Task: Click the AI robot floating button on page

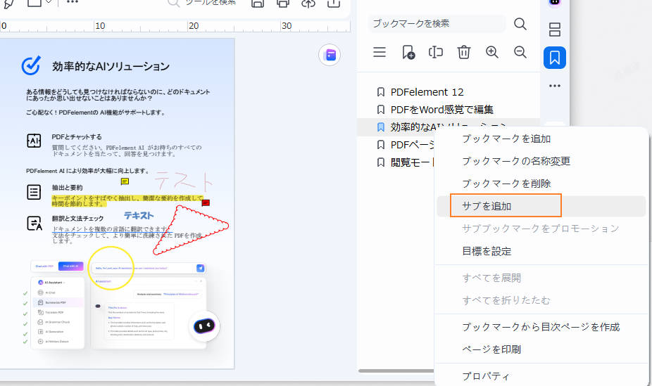Action: pyautogui.click(x=203, y=326)
